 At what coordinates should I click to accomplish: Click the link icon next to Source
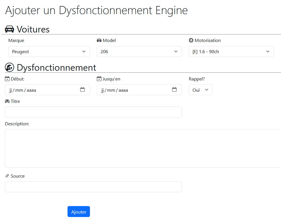[x=7, y=176]
